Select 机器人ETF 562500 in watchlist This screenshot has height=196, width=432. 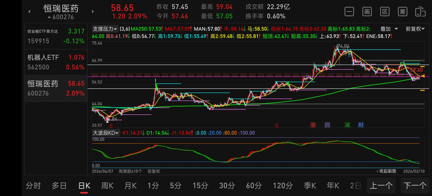point(56,62)
